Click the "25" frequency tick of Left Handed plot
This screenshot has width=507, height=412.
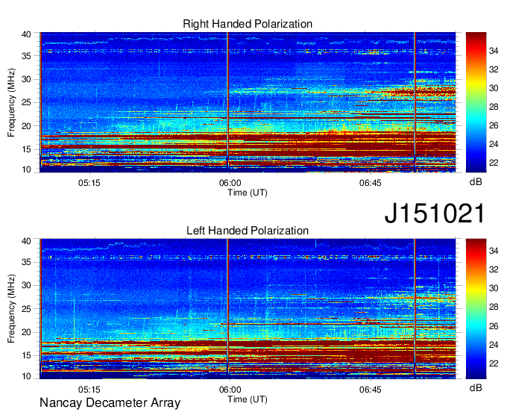click(27, 309)
